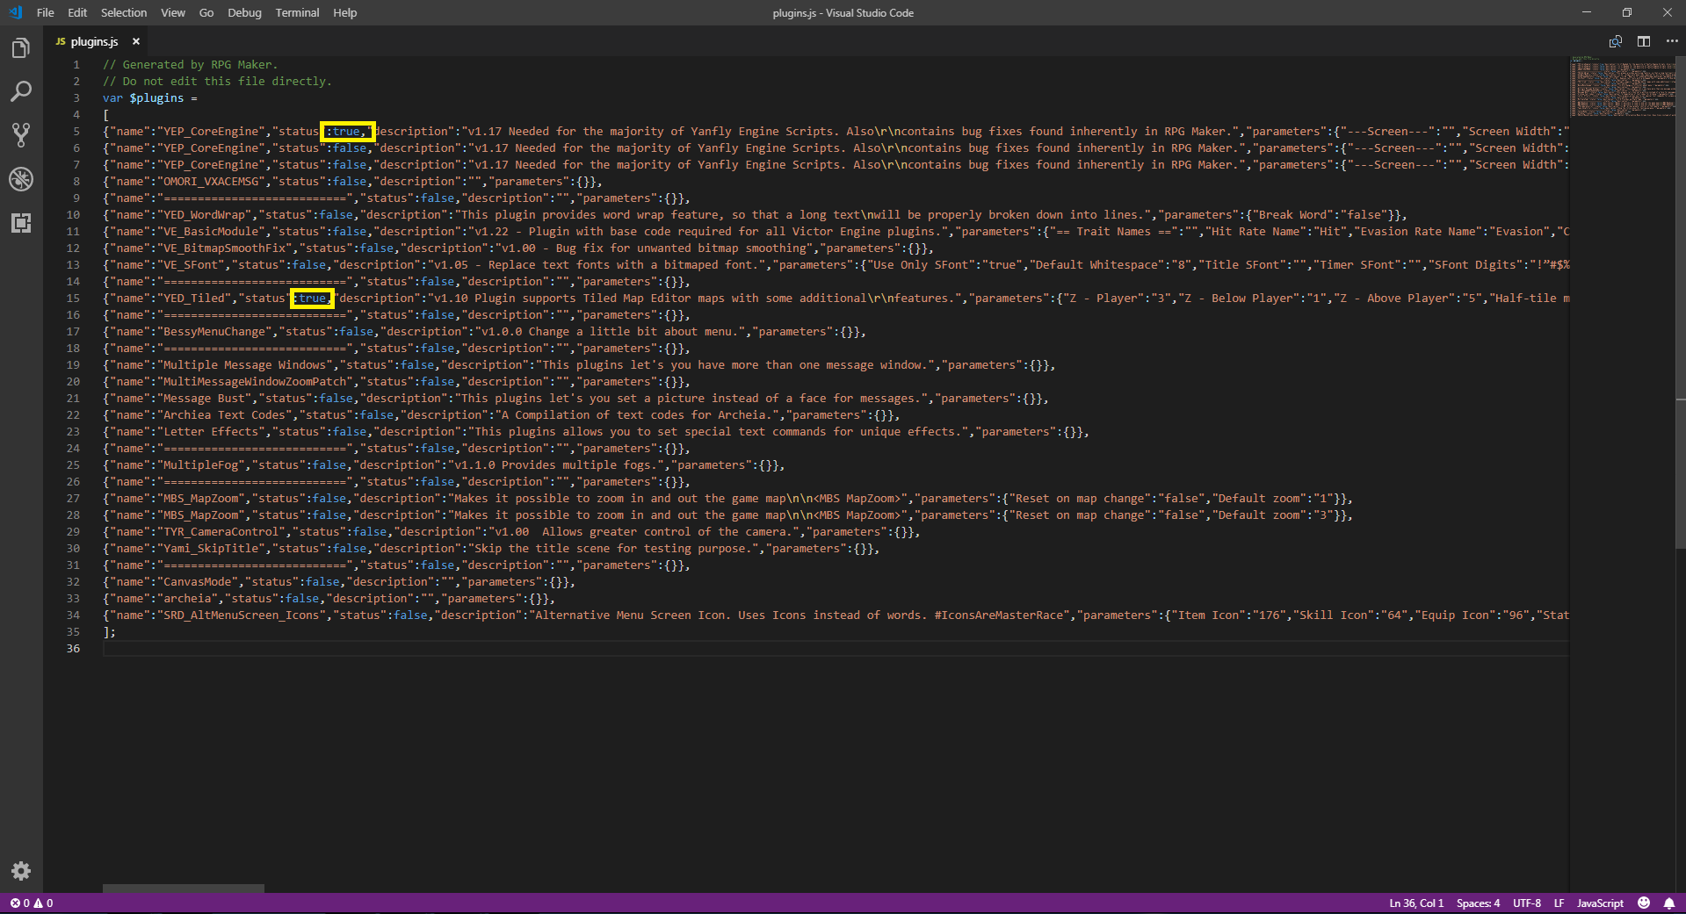The width and height of the screenshot is (1686, 914).
Task: Click the "VE_BitmapSmoothFix" plugin name
Action: [224, 248]
